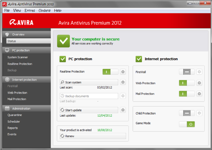Open the Update menu
This screenshot has height=150, width=212.
tap(44, 11)
